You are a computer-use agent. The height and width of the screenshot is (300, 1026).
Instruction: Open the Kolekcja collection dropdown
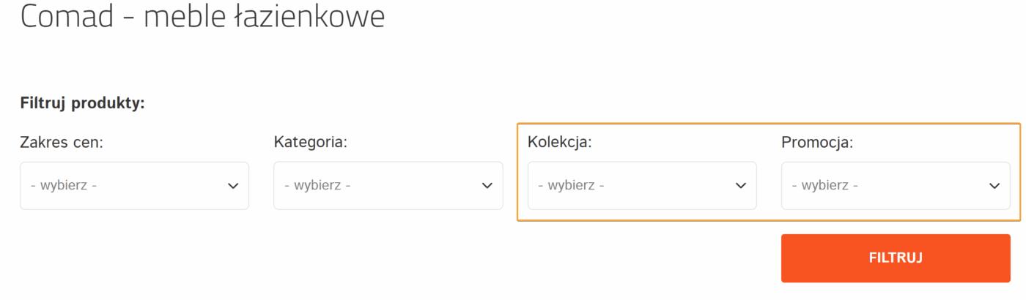pos(641,186)
